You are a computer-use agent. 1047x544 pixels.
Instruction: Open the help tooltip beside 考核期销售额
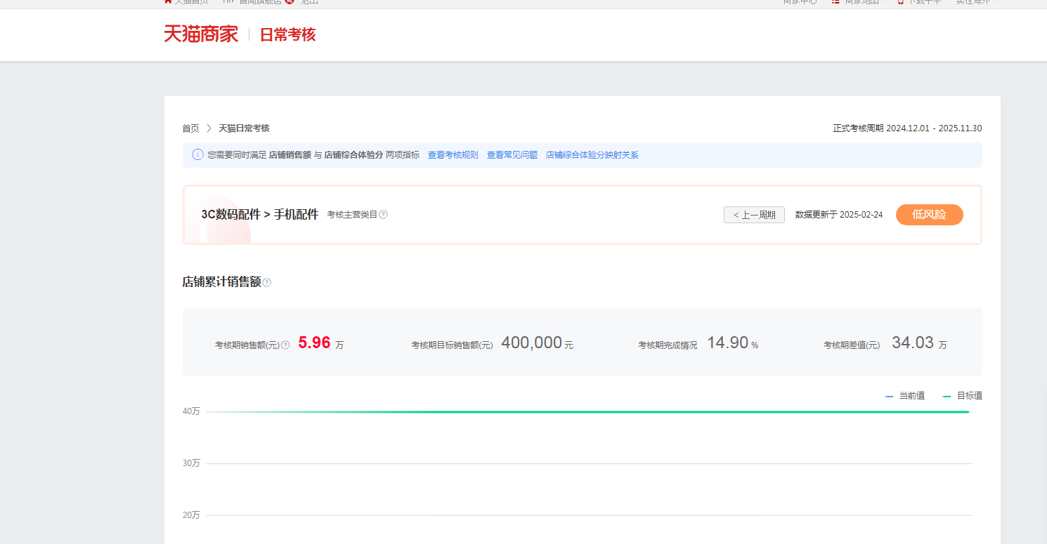(285, 345)
